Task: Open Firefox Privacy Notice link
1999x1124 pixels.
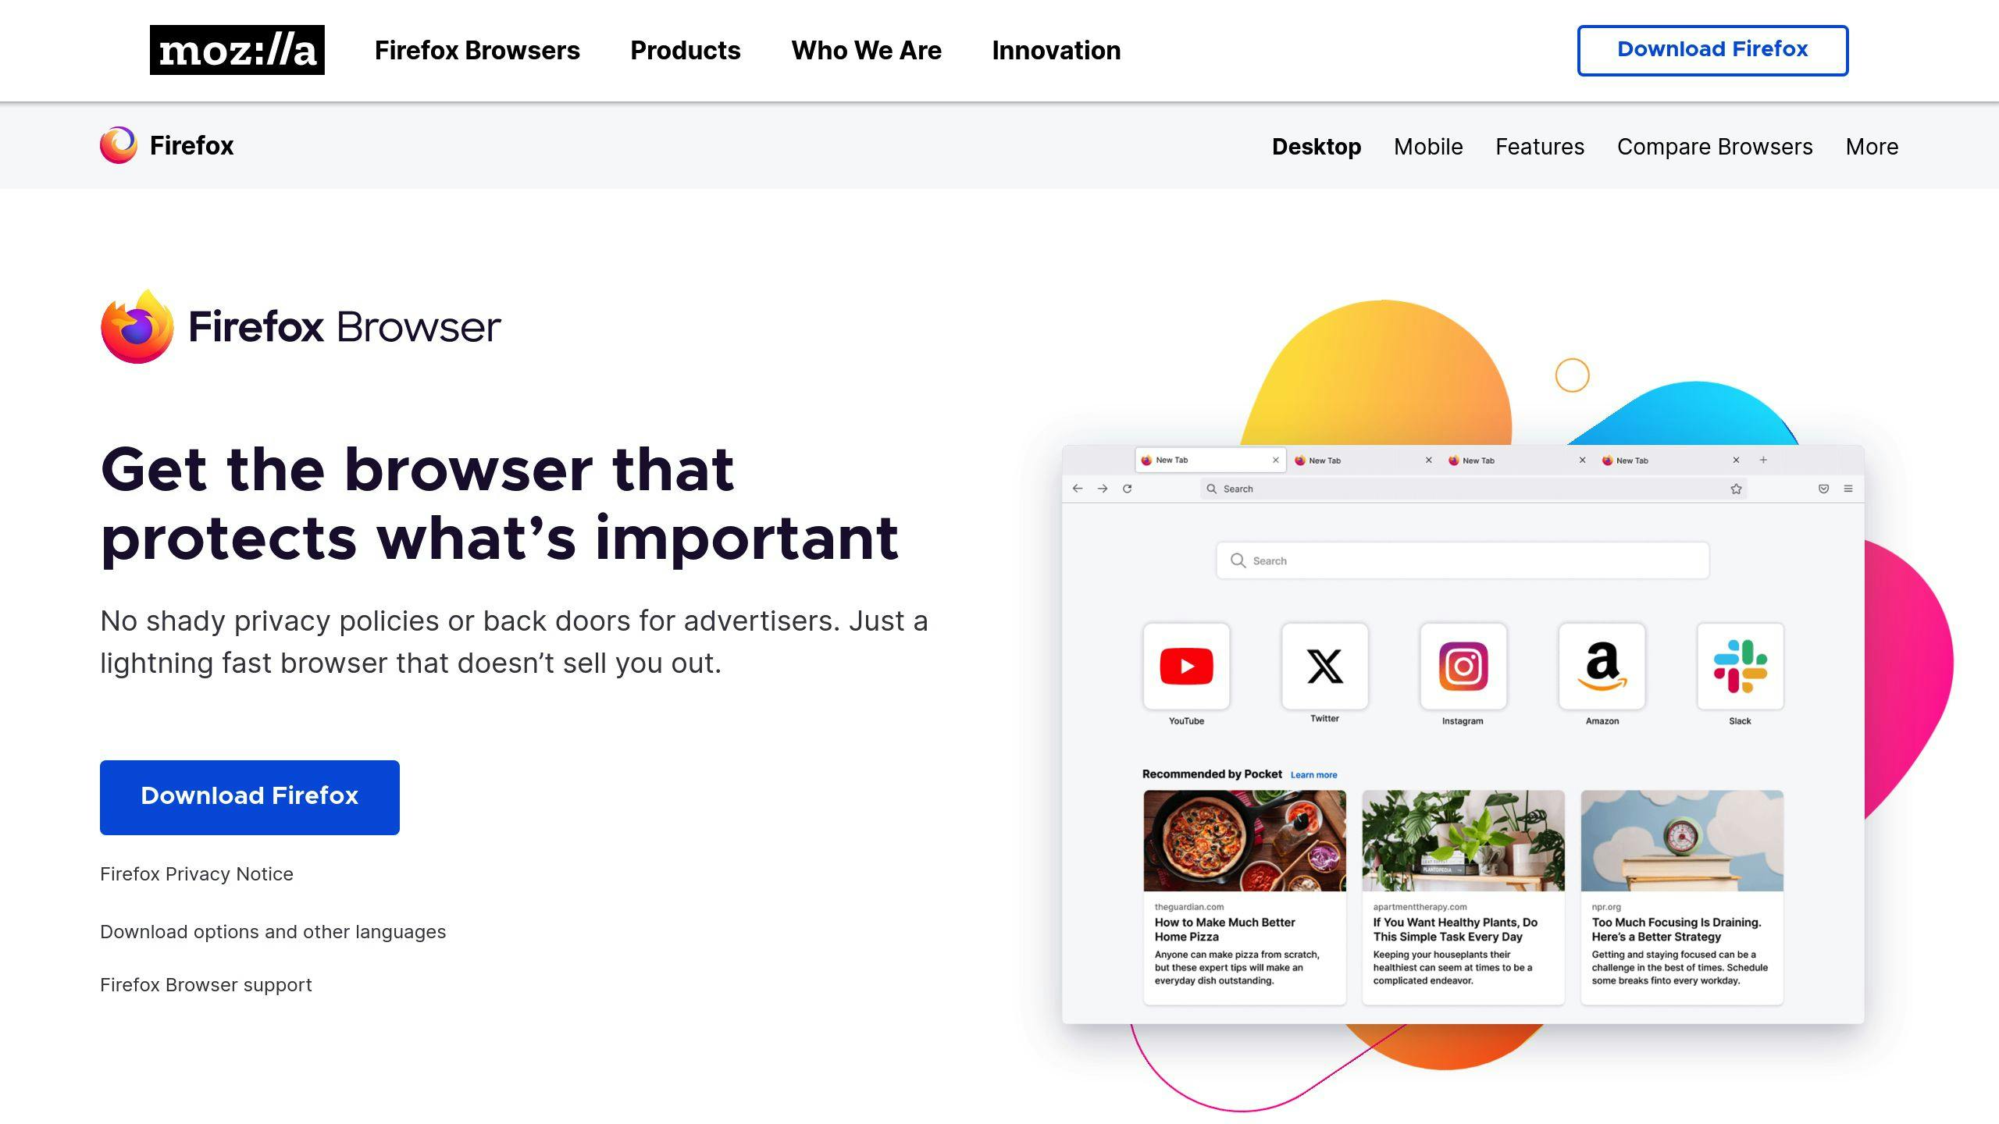Action: pos(198,873)
